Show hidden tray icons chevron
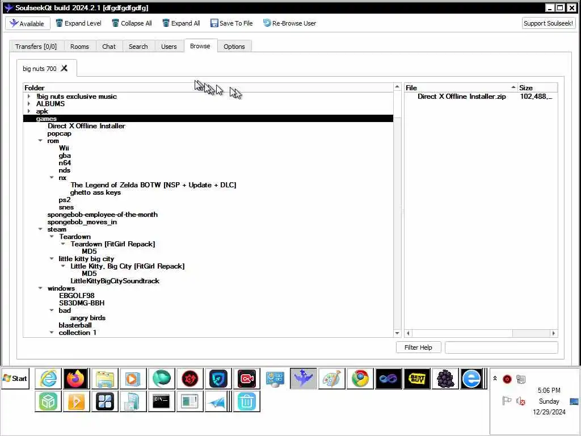This screenshot has height=436, width=581. click(495, 379)
